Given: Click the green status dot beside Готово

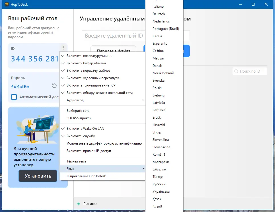Looking at the screenshot, I should pos(79,203).
